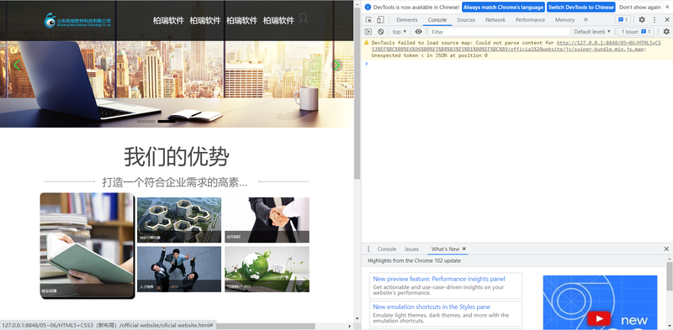
Task: Show the console sidebar icon
Action: click(x=368, y=32)
